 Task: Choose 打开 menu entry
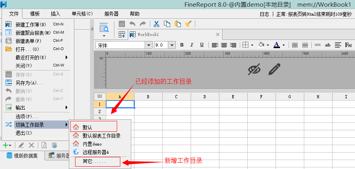point(36,49)
